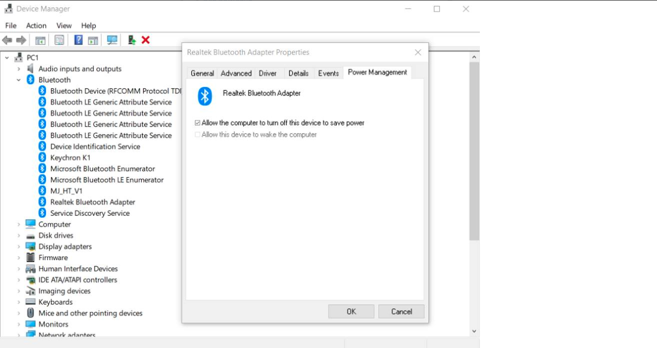Screen dimensions: 657x348
Task: Click the device tree scrollbar up arrow
Action: coord(474,57)
